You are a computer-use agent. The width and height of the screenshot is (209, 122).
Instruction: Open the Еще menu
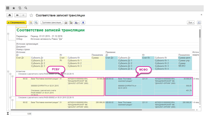191,22
